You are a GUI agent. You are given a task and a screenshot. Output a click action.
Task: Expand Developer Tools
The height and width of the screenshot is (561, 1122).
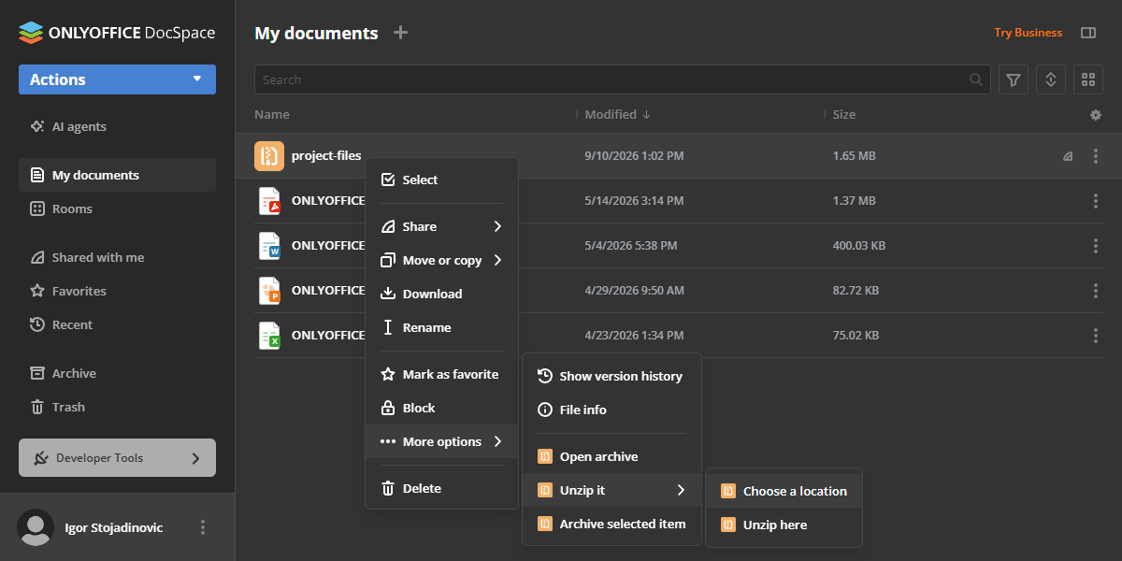pos(117,458)
